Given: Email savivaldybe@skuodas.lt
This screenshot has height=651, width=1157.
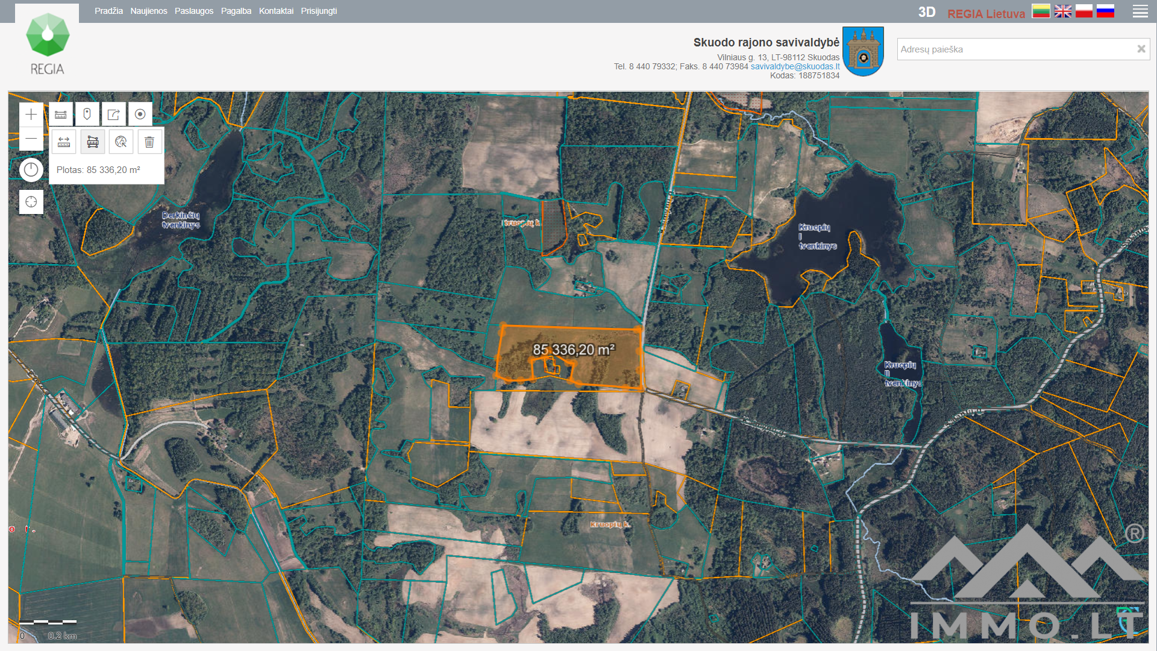Looking at the screenshot, I should (x=795, y=66).
